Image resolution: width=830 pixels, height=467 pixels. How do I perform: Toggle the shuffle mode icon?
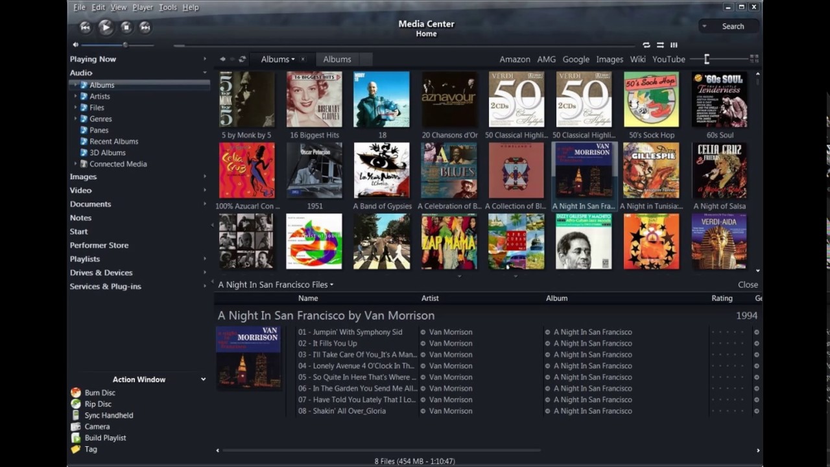(660, 45)
